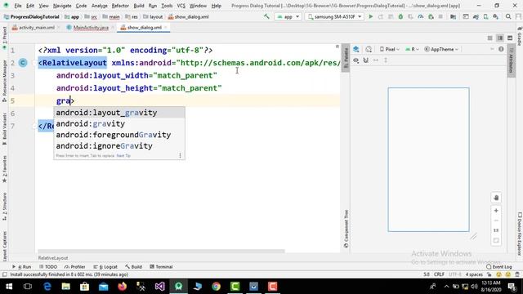Open the Logcat tool window button
This screenshot has width=523, height=294.
[105, 267]
